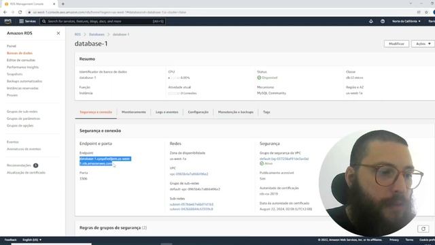Click the Ativo status check icon
The height and width of the screenshot is (245, 435).
pyautogui.click(x=262, y=163)
